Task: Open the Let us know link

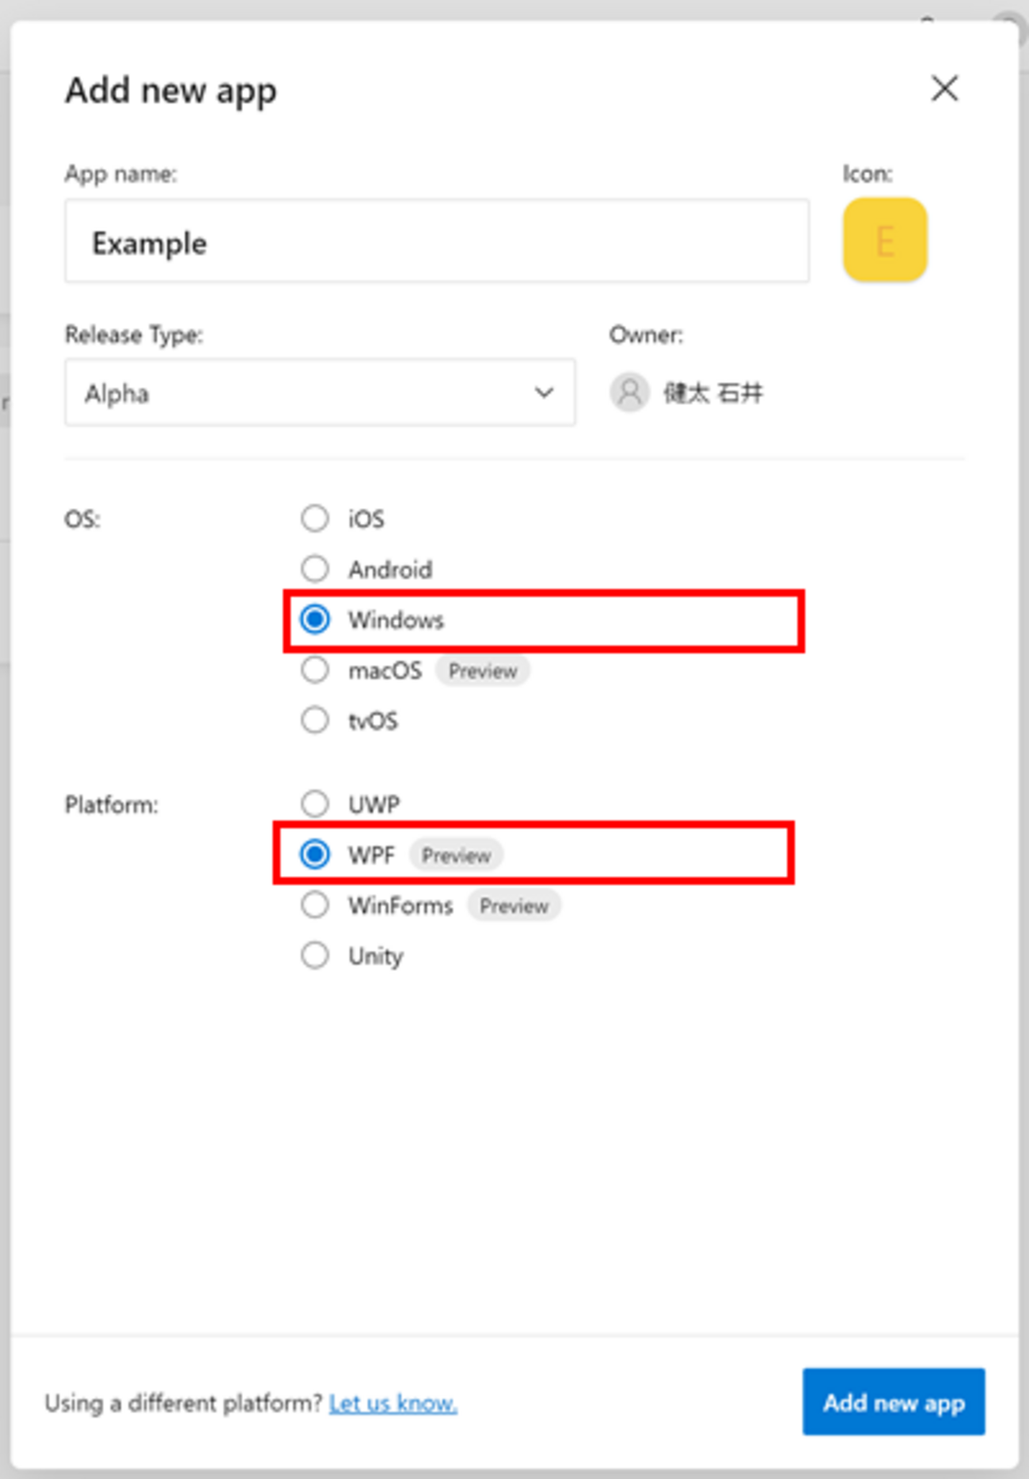Action: pyautogui.click(x=393, y=1404)
